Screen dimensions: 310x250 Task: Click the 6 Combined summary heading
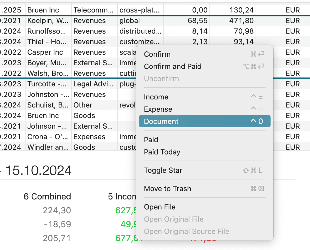pos(47,197)
